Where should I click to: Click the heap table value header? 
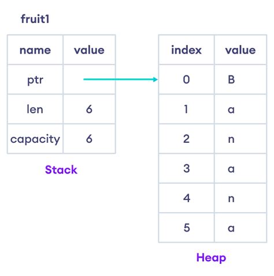coord(240,50)
